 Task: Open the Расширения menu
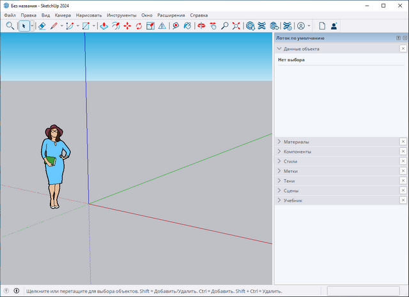click(172, 15)
